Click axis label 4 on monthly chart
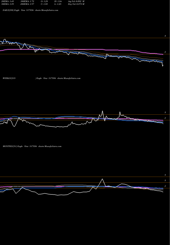Image resolution: width=170 pixels, height=245 pixels. click(x=165, y=175)
